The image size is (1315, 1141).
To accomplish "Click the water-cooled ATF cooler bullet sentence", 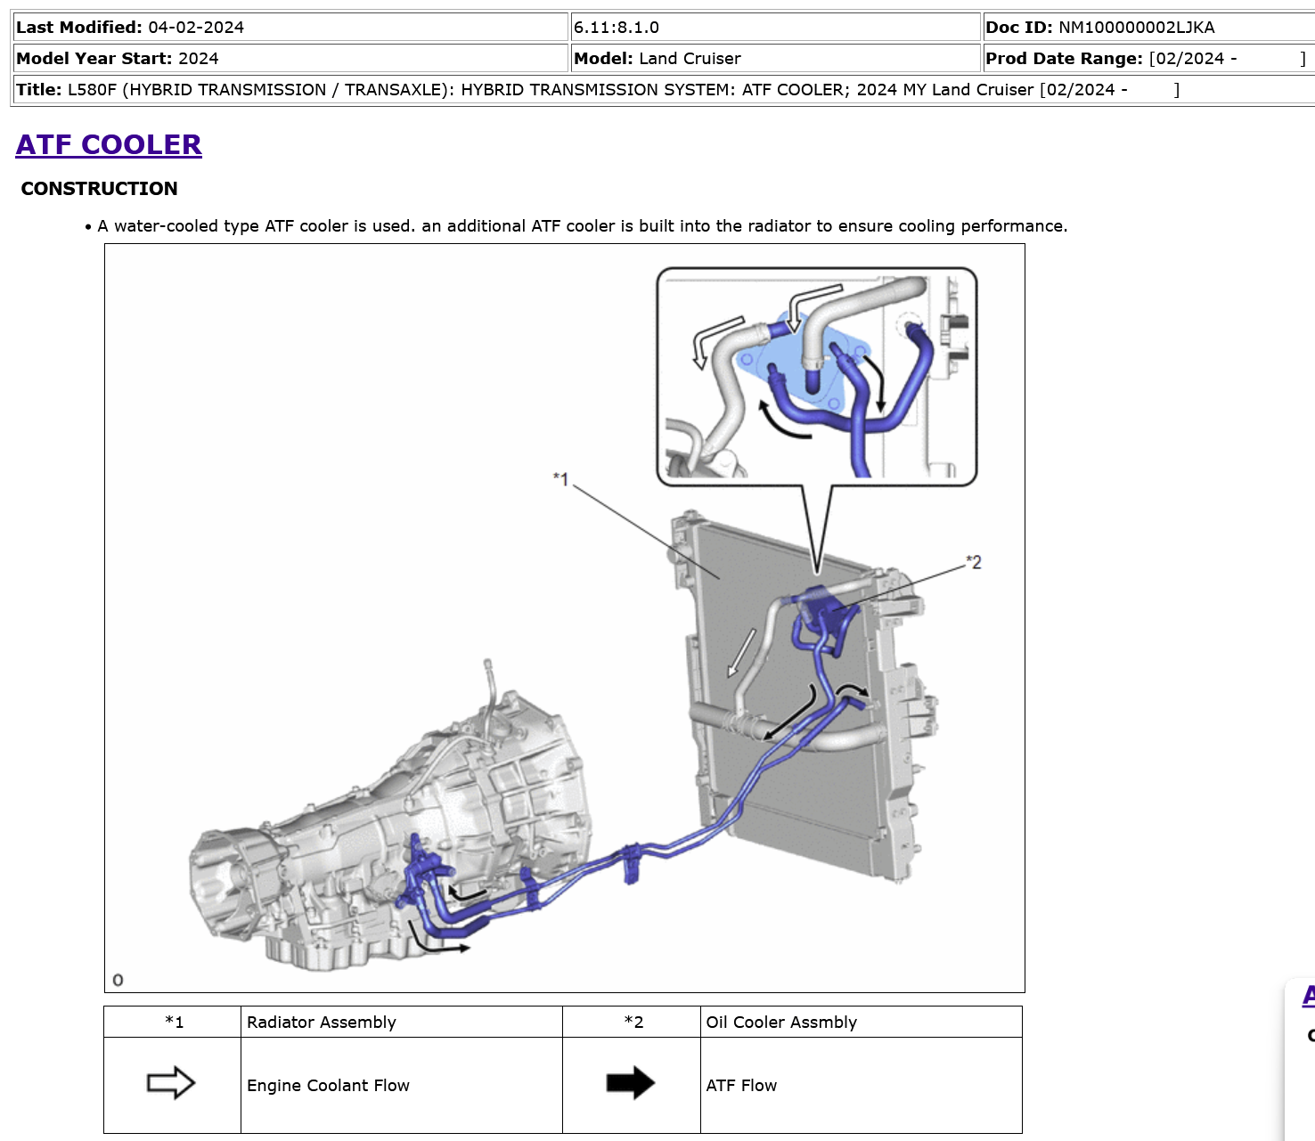I will pyautogui.click(x=583, y=226).
